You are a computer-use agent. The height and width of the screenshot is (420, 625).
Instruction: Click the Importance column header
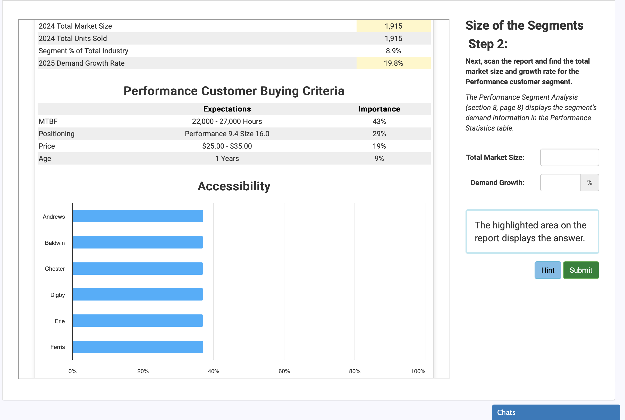point(379,109)
